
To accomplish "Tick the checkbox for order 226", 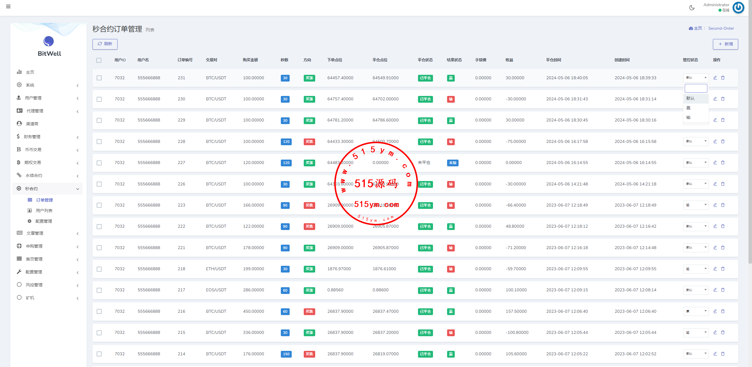I will [x=99, y=184].
